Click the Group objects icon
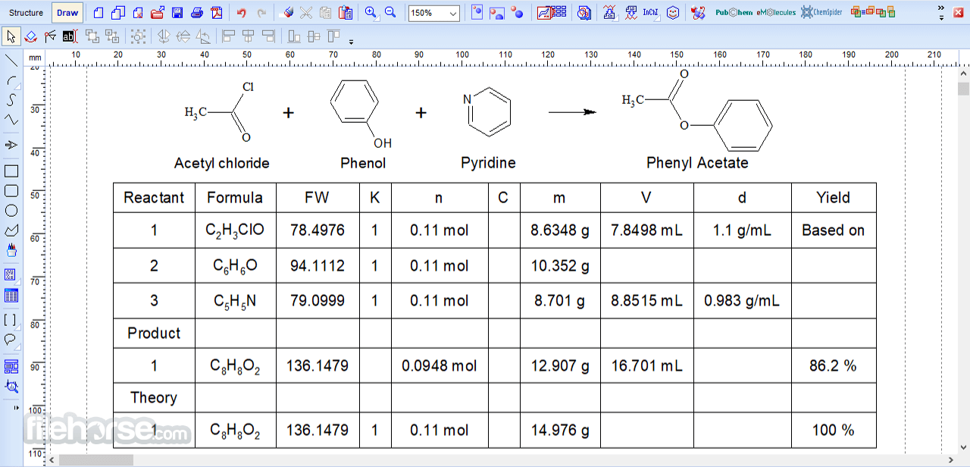Screen dimensions: 970x467 click(x=92, y=36)
